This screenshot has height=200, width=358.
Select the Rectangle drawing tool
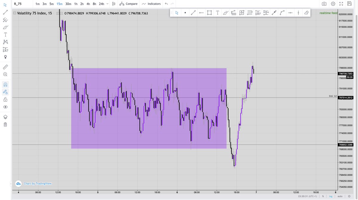[209, 13]
